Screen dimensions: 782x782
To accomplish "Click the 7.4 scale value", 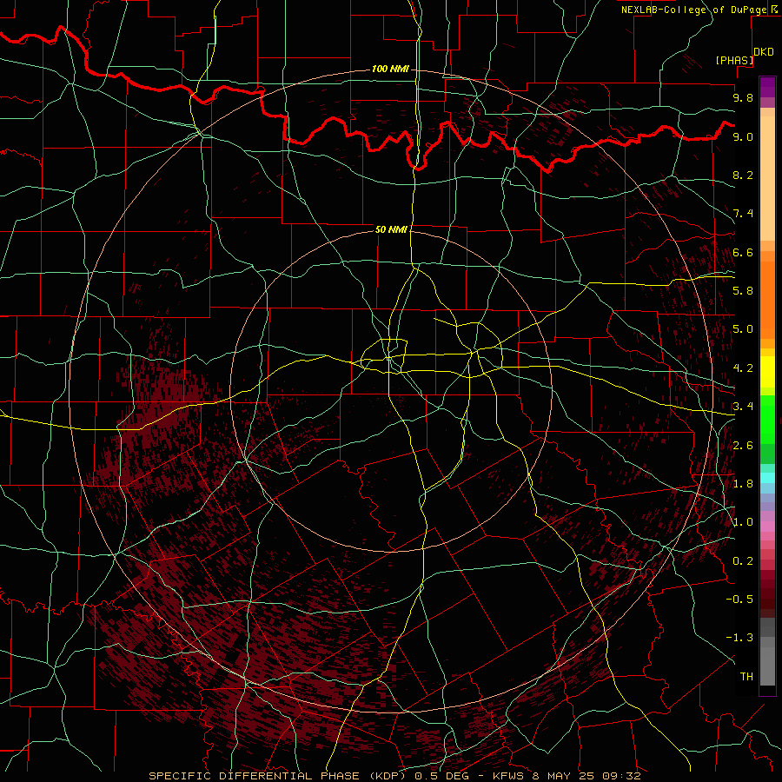I will coord(743,214).
